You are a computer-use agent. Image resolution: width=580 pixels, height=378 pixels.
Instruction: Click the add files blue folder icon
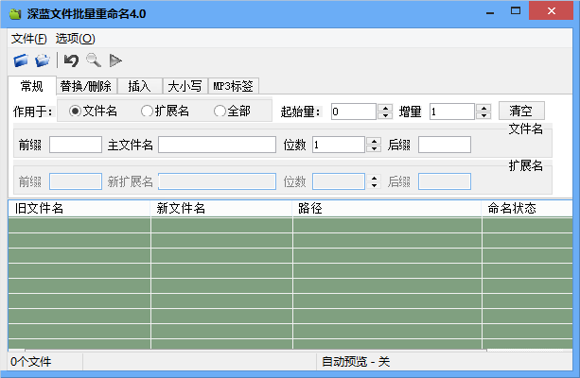pos(21,60)
